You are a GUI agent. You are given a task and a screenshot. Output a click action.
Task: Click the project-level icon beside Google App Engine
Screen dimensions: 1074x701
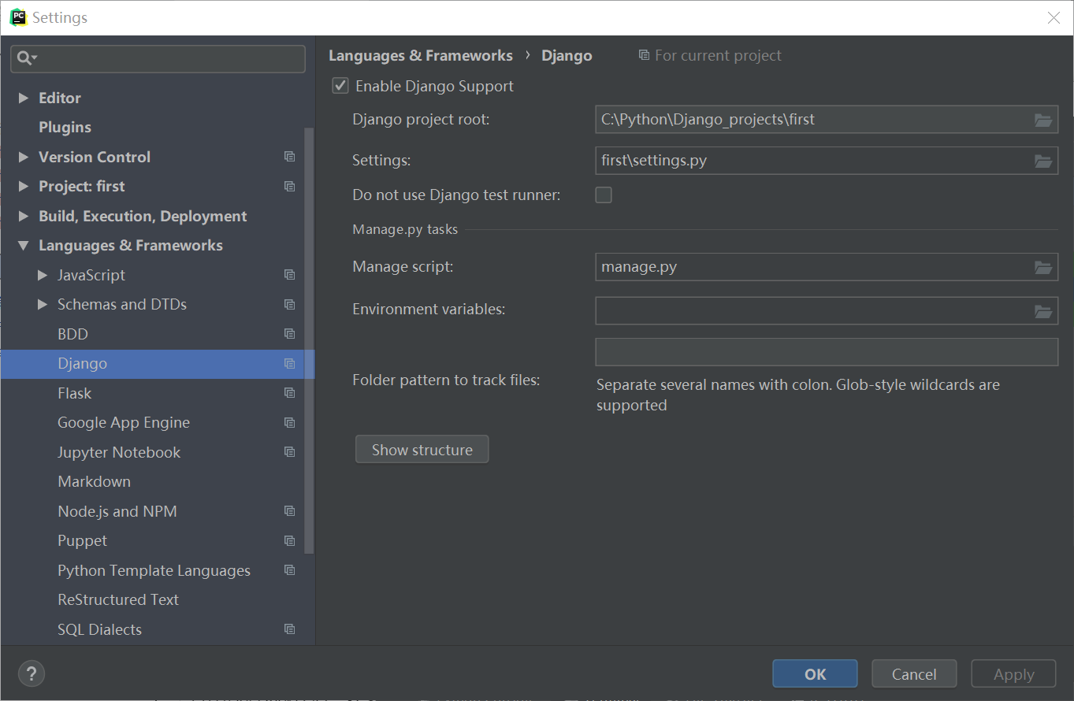click(x=290, y=423)
